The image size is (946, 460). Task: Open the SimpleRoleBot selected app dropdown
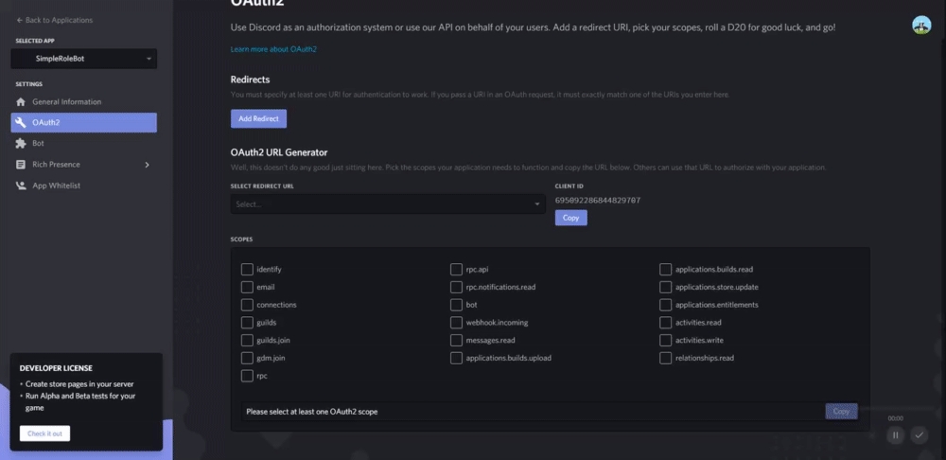pyautogui.click(x=83, y=59)
